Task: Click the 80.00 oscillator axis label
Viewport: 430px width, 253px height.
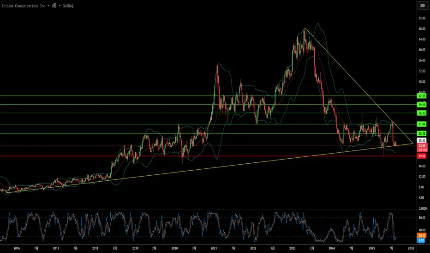Action: coord(422,218)
